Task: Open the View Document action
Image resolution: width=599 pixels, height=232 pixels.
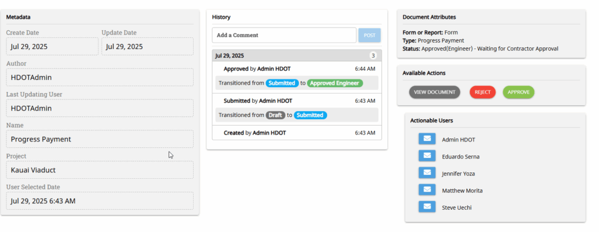Action: coord(435,92)
